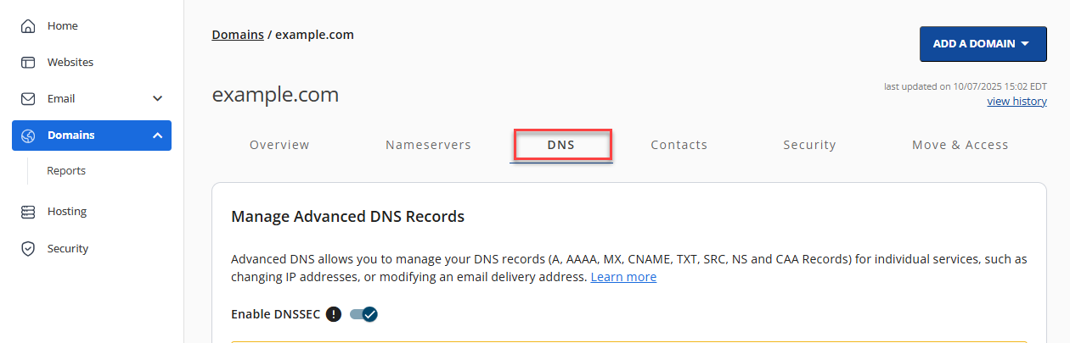1070x343 pixels.
Task: Click the DNSSEC info exclamation icon
Action: coord(334,314)
